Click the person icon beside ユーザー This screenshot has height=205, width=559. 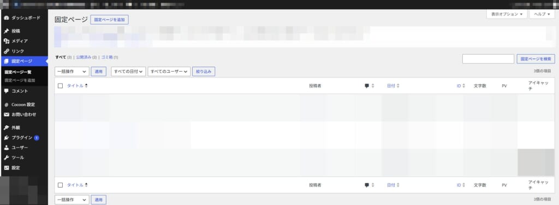[7, 148]
